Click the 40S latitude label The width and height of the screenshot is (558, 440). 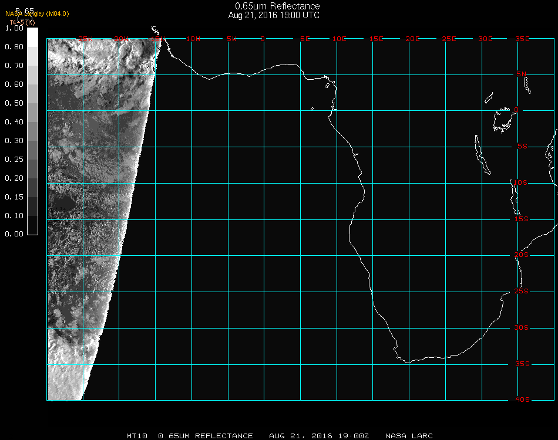tap(522, 400)
